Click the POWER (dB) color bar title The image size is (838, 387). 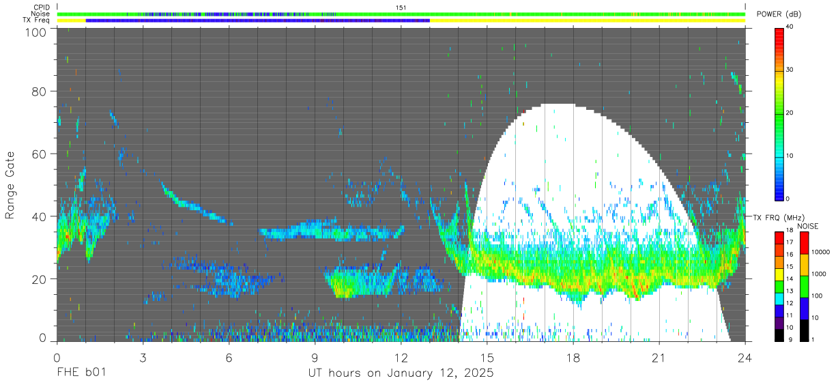pos(778,14)
